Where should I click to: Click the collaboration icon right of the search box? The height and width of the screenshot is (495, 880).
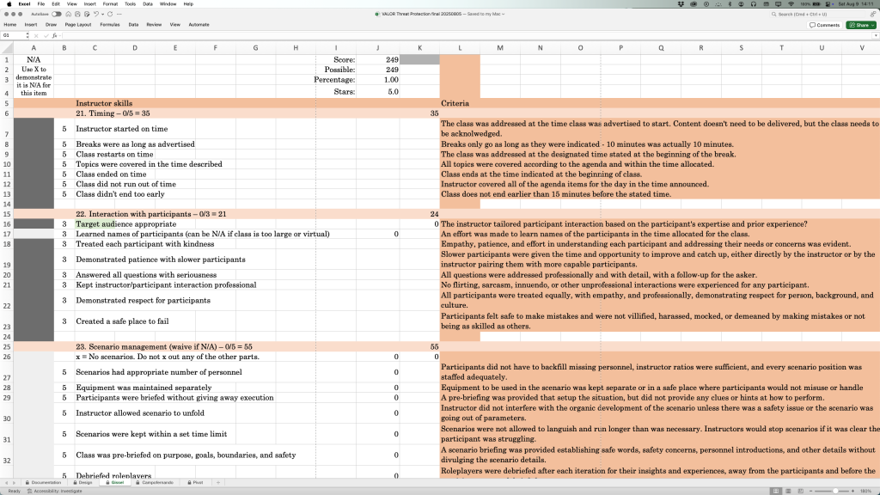[x=873, y=14]
